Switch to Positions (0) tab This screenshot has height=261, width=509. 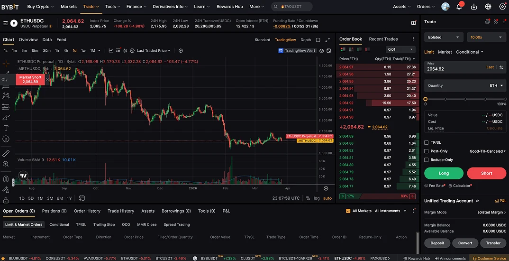[x=54, y=211]
